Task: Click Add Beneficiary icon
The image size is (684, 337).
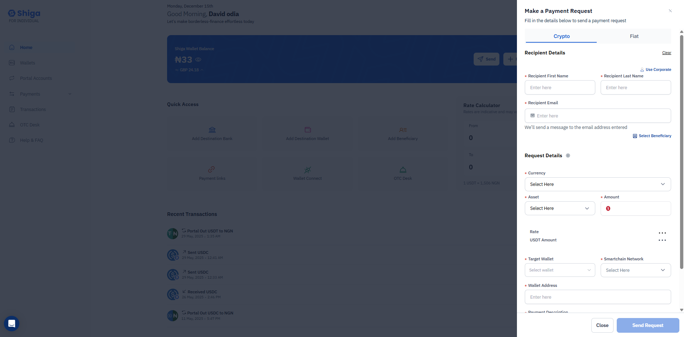Action: pos(403,130)
